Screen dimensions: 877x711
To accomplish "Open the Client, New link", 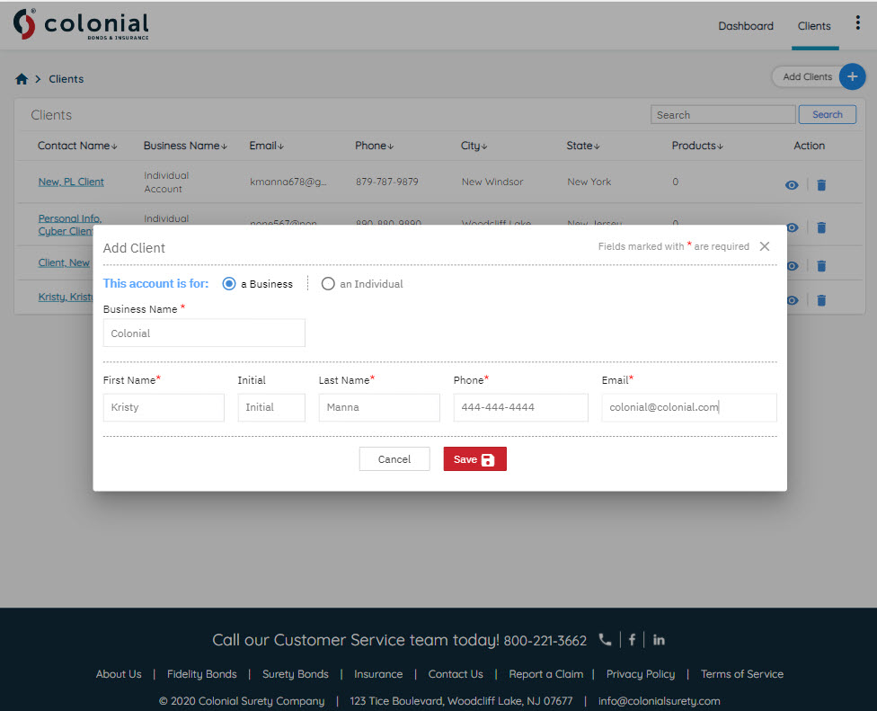I will click(64, 263).
